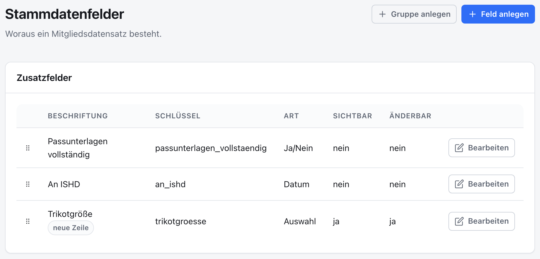Click the Stammdatenfelder page title
The width and height of the screenshot is (540, 259).
[64, 14]
